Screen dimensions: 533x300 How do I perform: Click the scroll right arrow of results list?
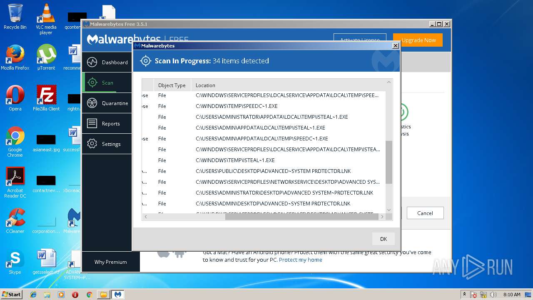[x=382, y=217]
